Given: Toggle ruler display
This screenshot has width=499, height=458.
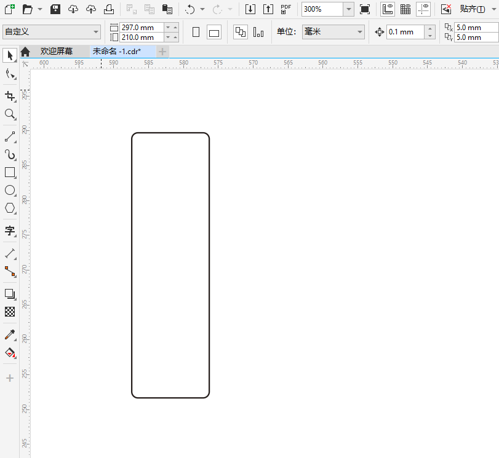Looking at the screenshot, I should (388, 9).
